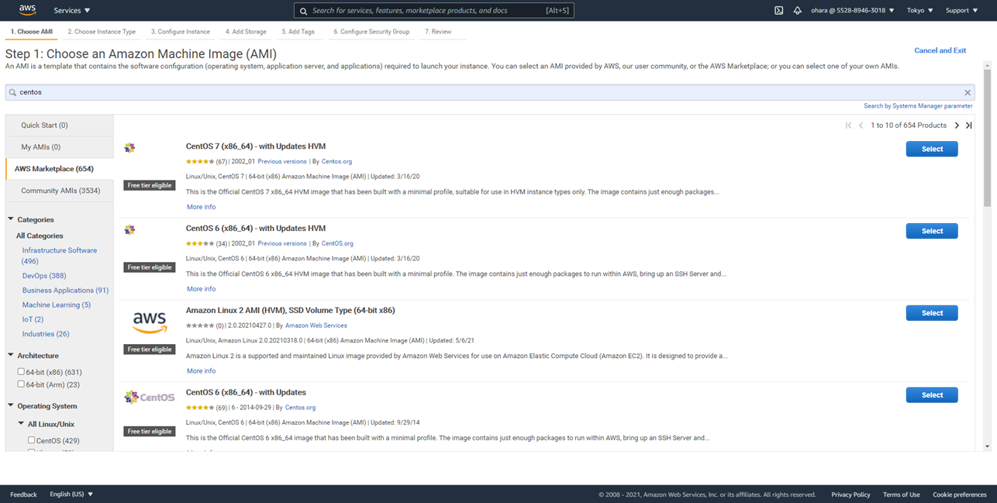997x503 pixels.
Task: Go to previous page of products
Action: pos(861,125)
